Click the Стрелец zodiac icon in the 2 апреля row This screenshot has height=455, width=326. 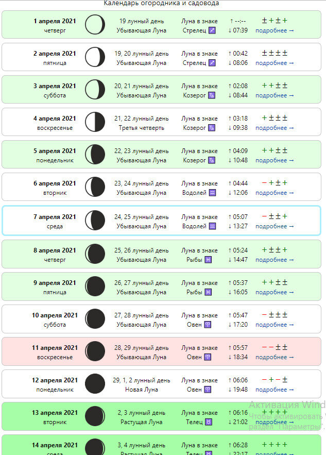(212, 63)
